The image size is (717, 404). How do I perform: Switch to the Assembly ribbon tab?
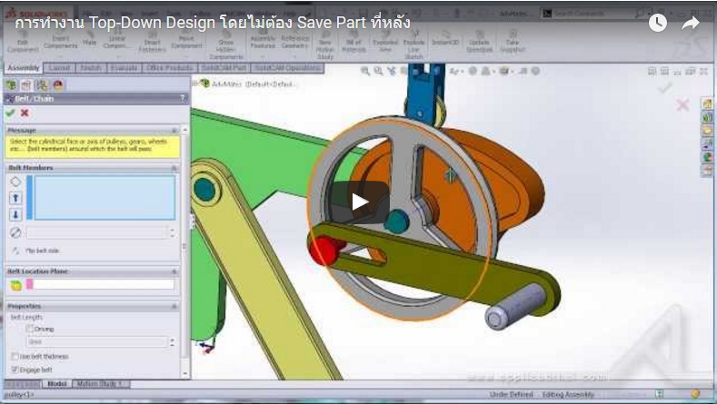[23, 68]
